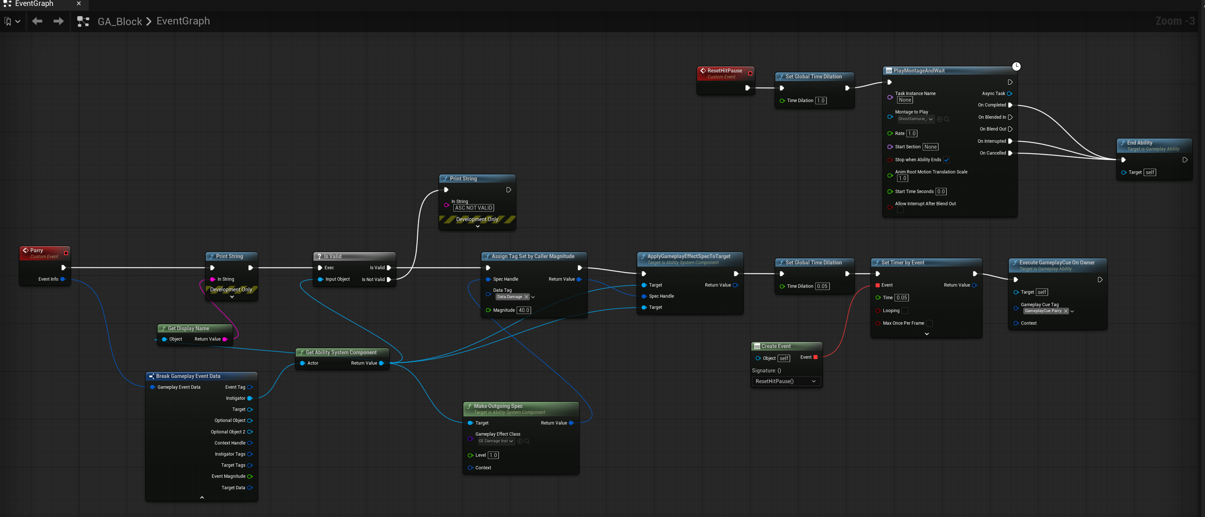Switch to the EventGraph tab
The width and height of the screenshot is (1205, 517).
click(34, 3)
